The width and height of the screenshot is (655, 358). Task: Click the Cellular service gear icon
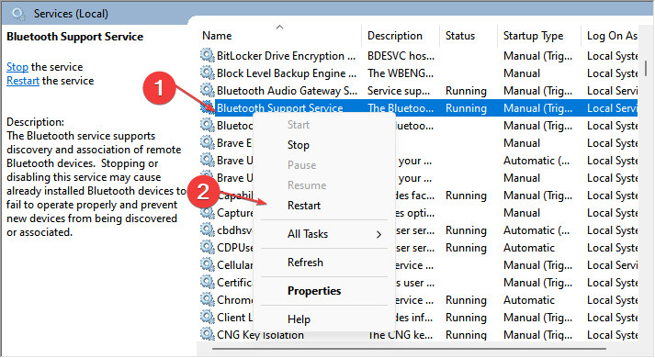pyautogui.click(x=207, y=264)
